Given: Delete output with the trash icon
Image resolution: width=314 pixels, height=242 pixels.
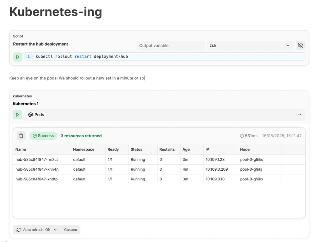Looking at the screenshot, I should (x=21, y=136).
